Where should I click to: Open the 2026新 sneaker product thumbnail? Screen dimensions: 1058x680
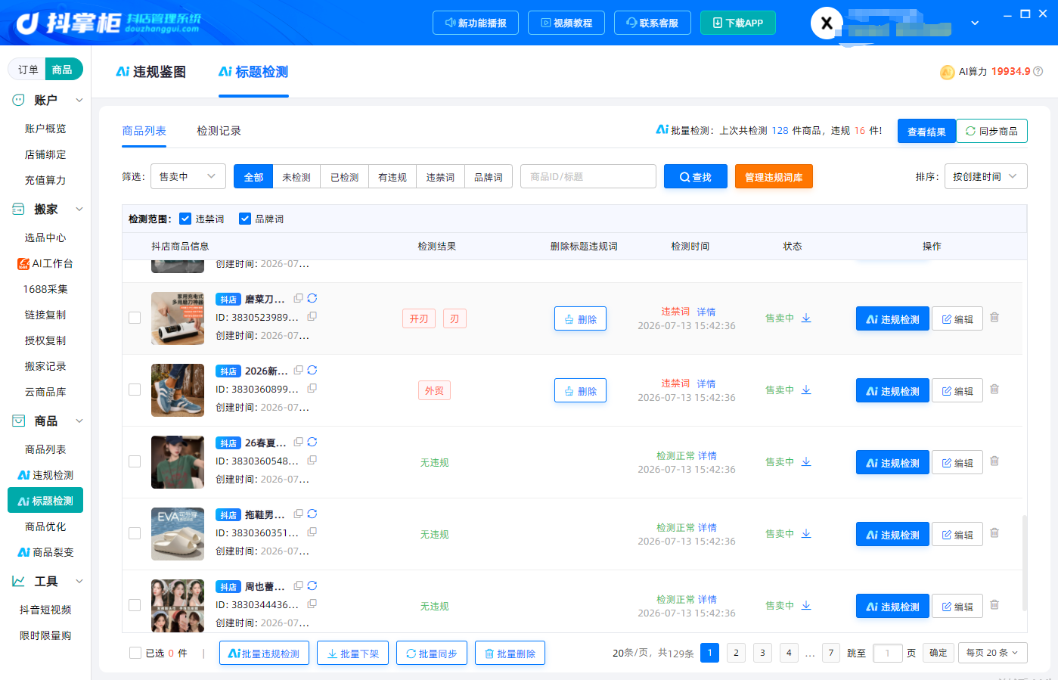(178, 390)
